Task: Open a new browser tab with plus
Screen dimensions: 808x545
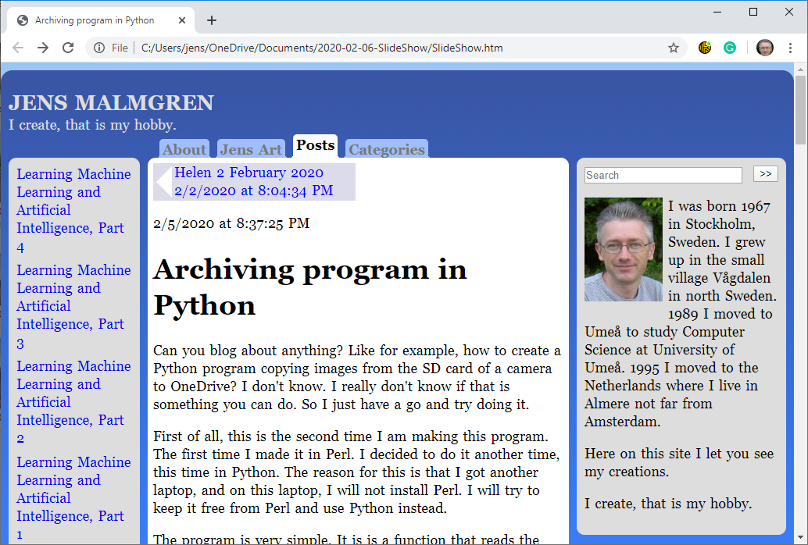Action: tap(211, 20)
